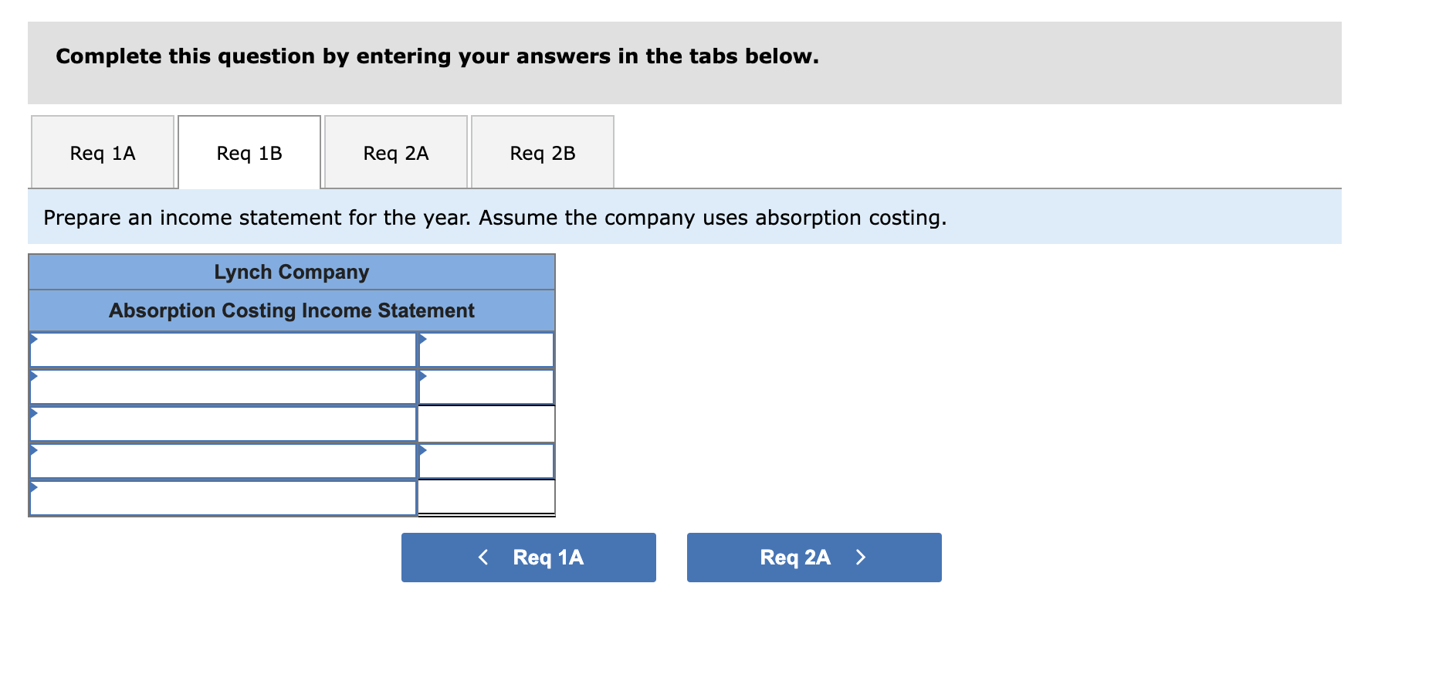Open dropdown in first income statement label row
This screenshot has width=1456, height=678.
click(x=35, y=340)
